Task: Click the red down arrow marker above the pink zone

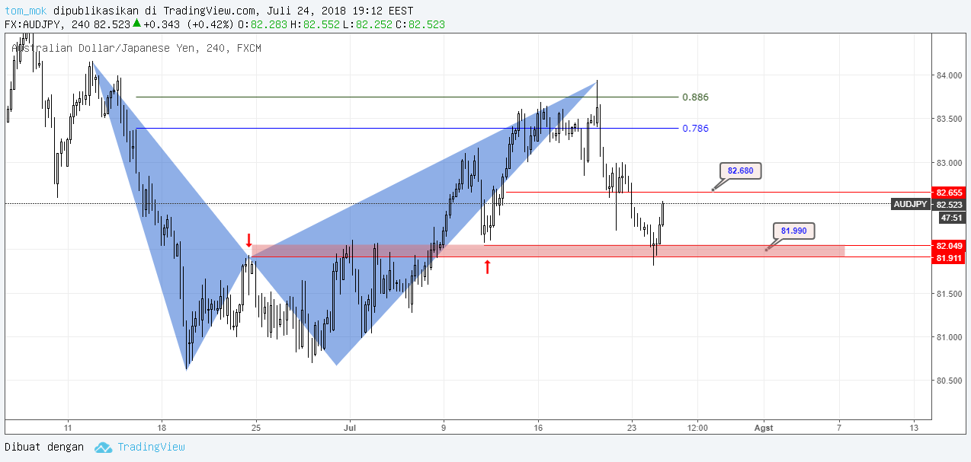Action: [248, 241]
